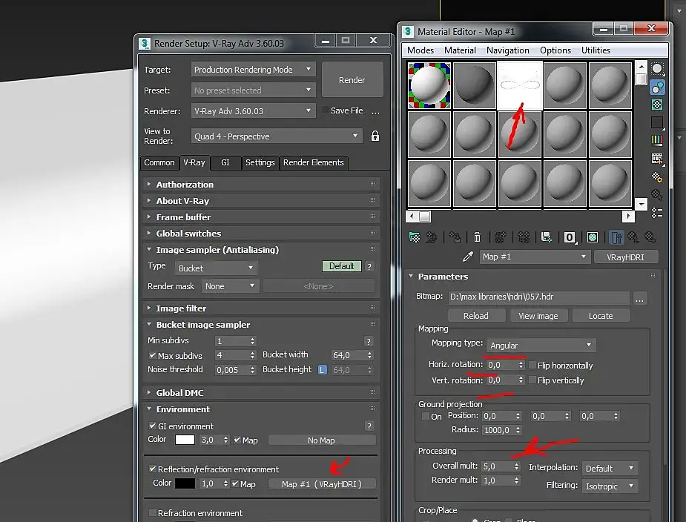The image size is (686, 522).
Task: Toggle the Show End Result icon
Action: (616, 237)
